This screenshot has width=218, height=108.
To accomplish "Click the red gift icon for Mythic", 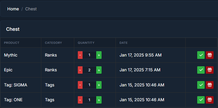I will (210, 55).
